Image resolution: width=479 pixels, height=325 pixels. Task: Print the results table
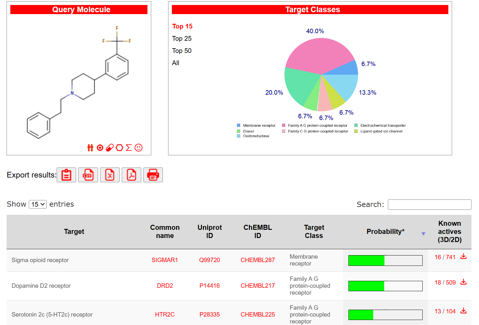click(x=153, y=175)
